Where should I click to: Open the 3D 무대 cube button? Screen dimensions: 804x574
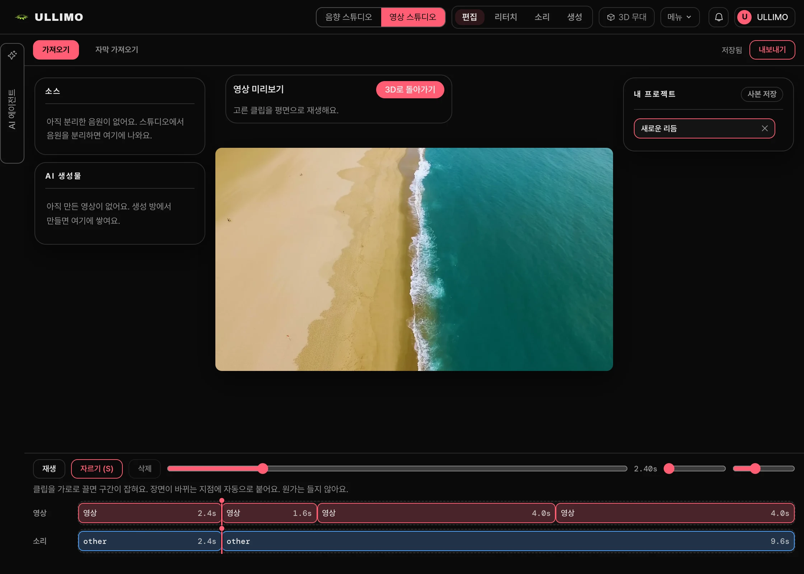click(x=627, y=17)
